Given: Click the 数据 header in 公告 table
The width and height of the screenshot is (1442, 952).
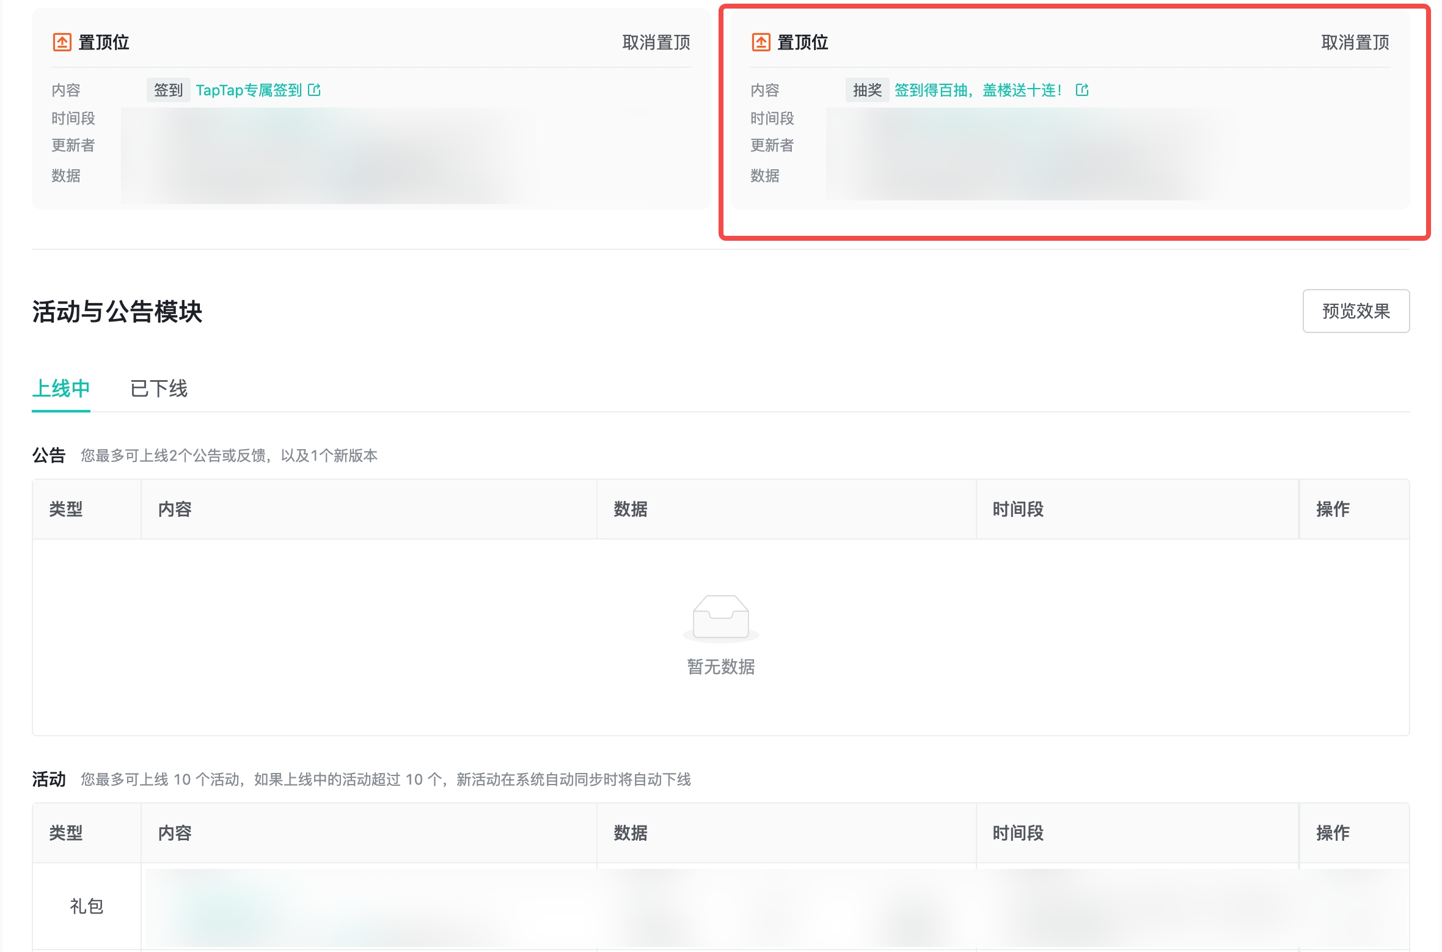Looking at the screenshot, I should (631, 509).
